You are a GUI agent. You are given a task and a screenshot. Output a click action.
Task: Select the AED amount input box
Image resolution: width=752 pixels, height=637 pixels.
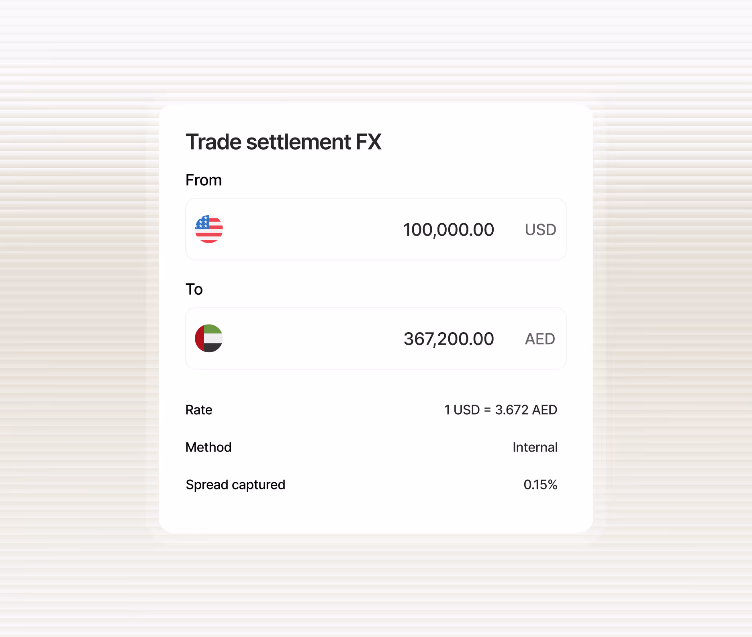(376, 339)
